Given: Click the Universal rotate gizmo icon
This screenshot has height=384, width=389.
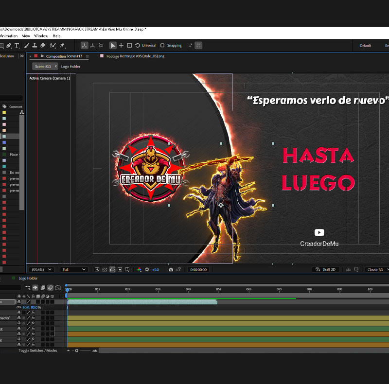Looking at the screenshot, I should [x=138, y=45].
